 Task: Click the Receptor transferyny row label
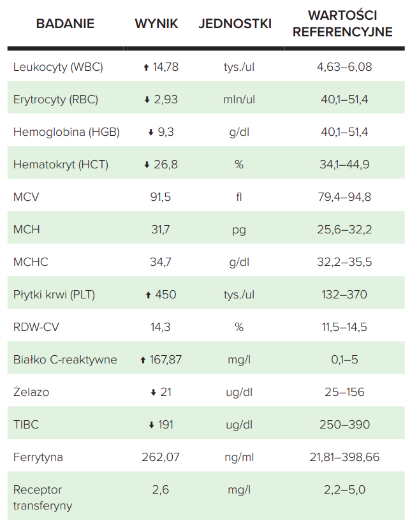click(42, 498)
